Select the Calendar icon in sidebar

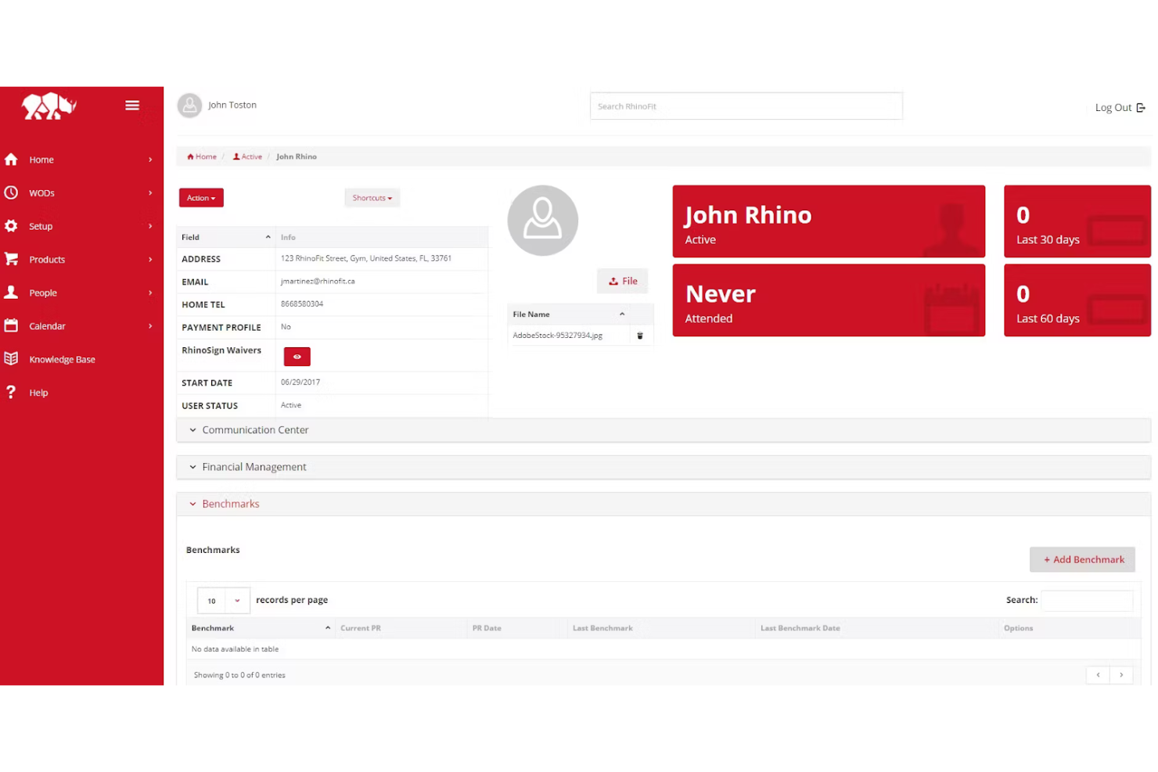coord(12,325)
